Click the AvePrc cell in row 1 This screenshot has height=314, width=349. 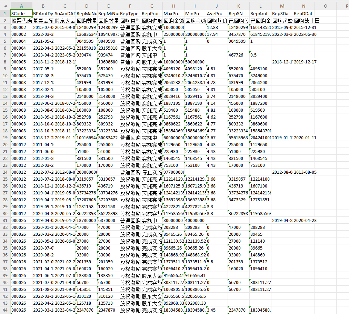217,13
